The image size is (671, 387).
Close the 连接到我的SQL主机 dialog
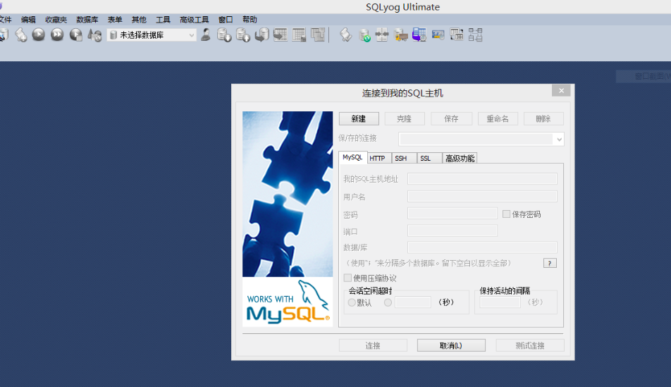click(x=561, y=90)
